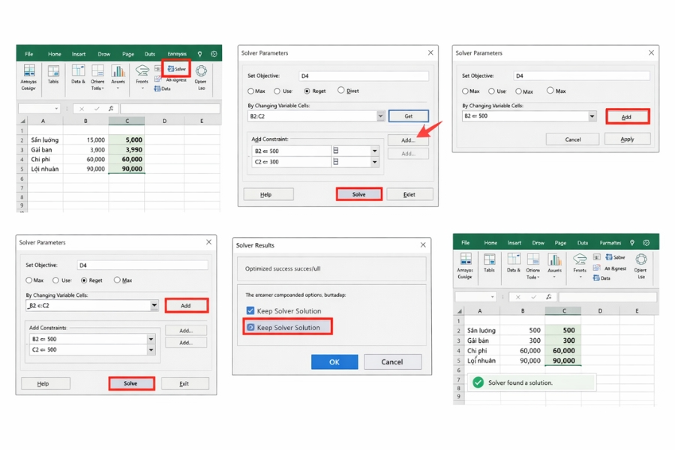Click the Solve icon in the bottom-right ribbon
Viewport: 675px width, 450px height.
[614, 258]
